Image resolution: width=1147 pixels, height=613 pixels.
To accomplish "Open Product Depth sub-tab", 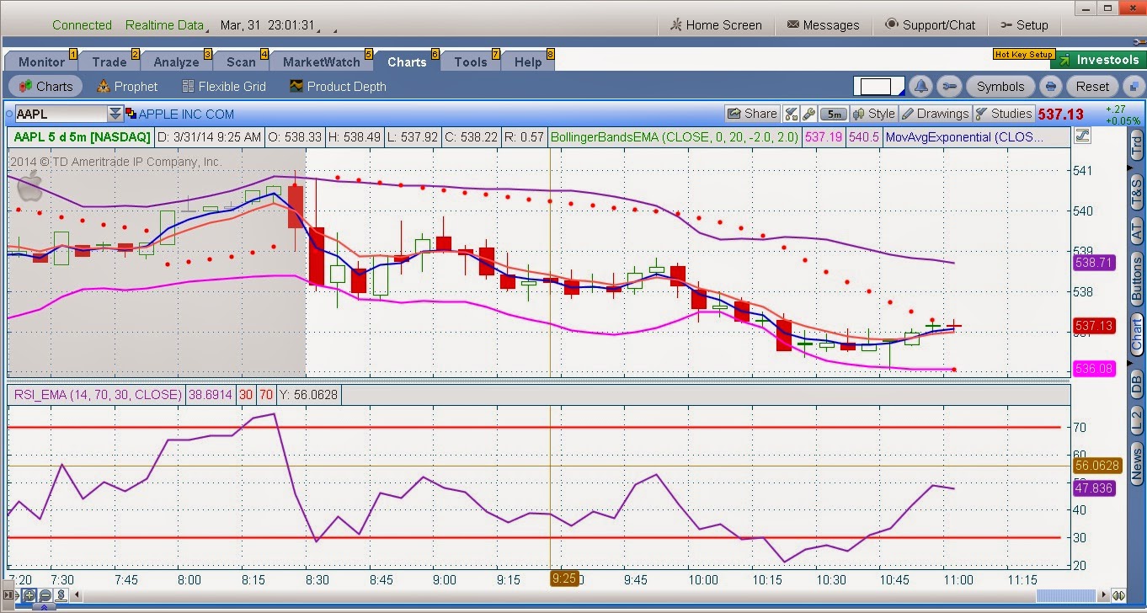I will 338,86.
